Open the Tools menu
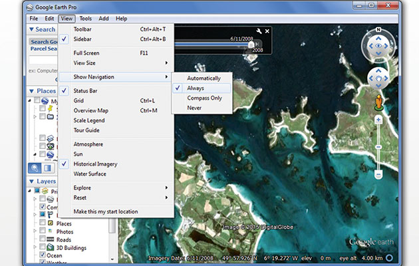Image resolution: width=419 pixels, height=266 pixels. pyautogui.click(x=86, y=19)
